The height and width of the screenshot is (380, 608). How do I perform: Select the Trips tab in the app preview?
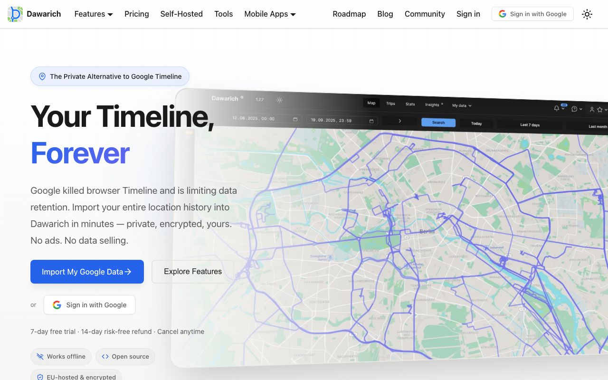(x=390, y=104)
